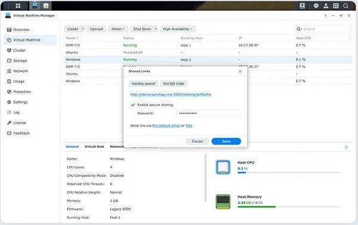Switch to the General tab

pos(72,146)
